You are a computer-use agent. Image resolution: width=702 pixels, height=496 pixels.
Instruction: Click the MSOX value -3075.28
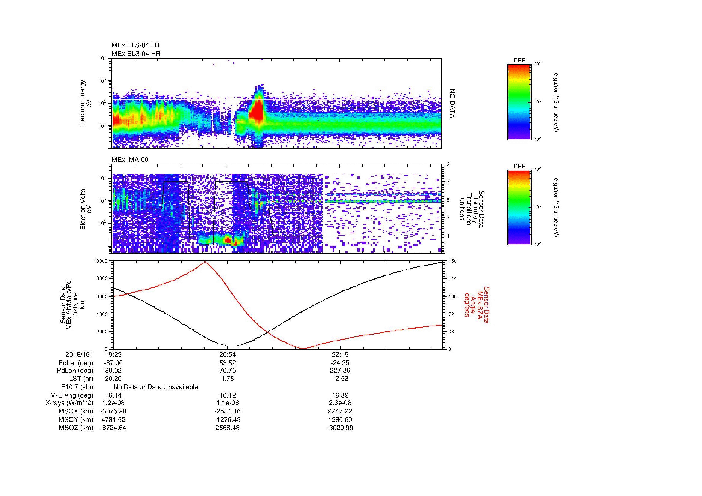(x=113, y=412)
